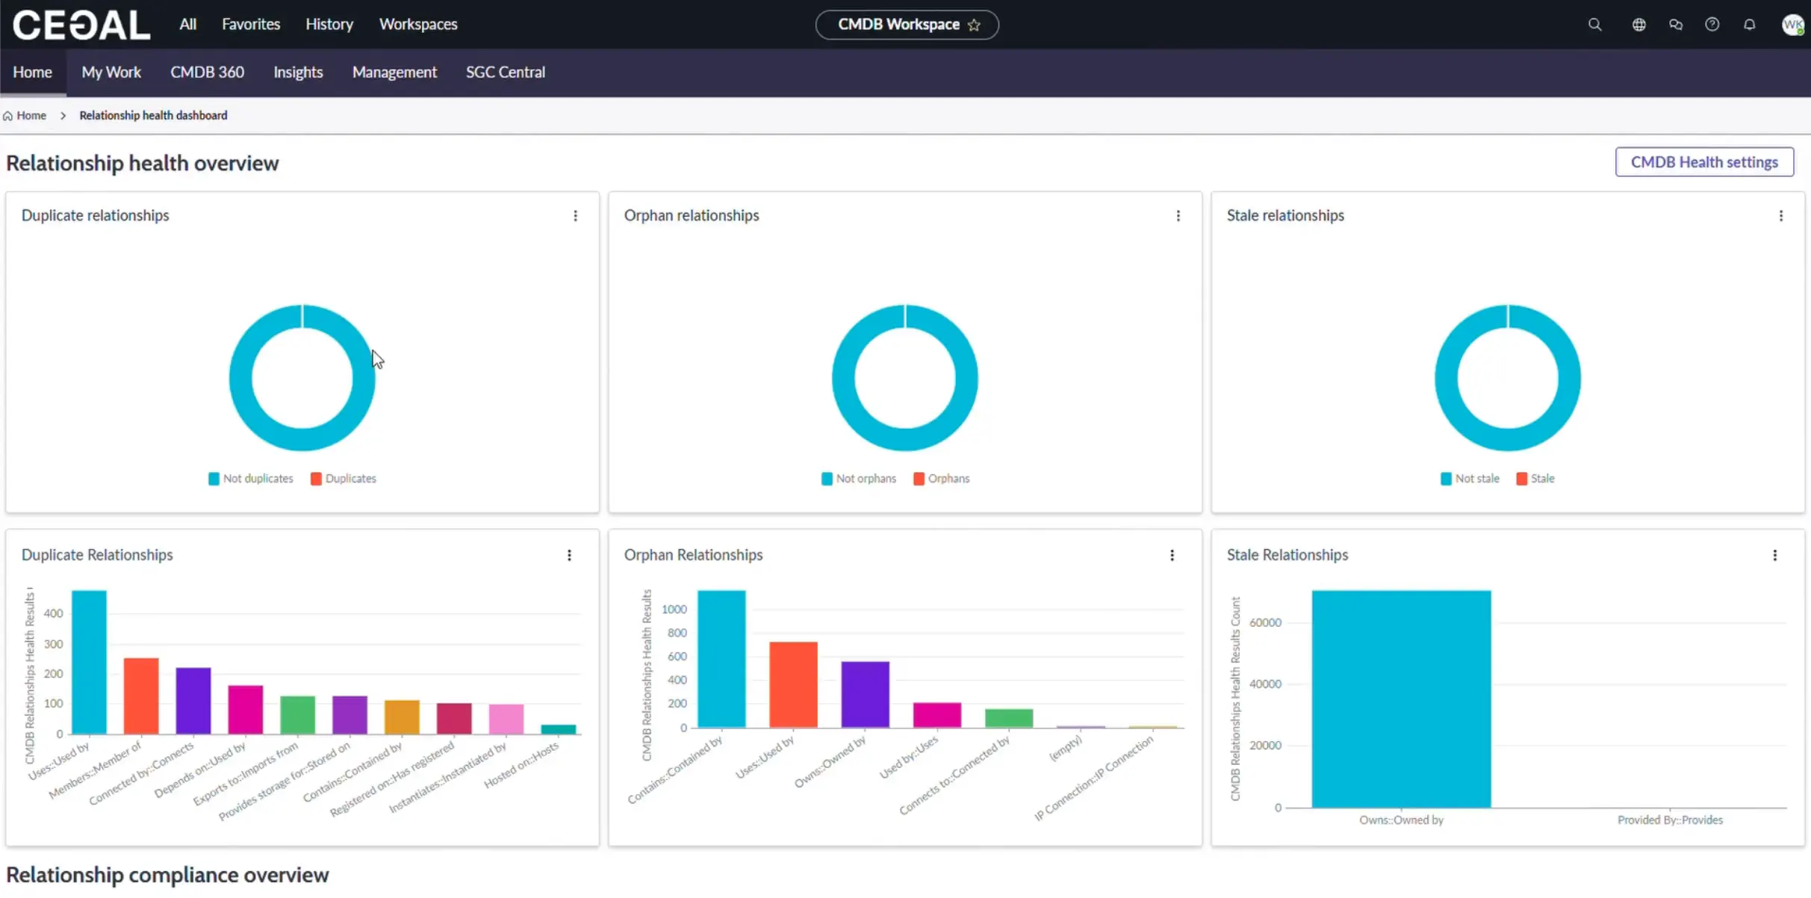
Task: Go to Home breadcrumb link
Action: pyautogui.click(x=31, y=116)
